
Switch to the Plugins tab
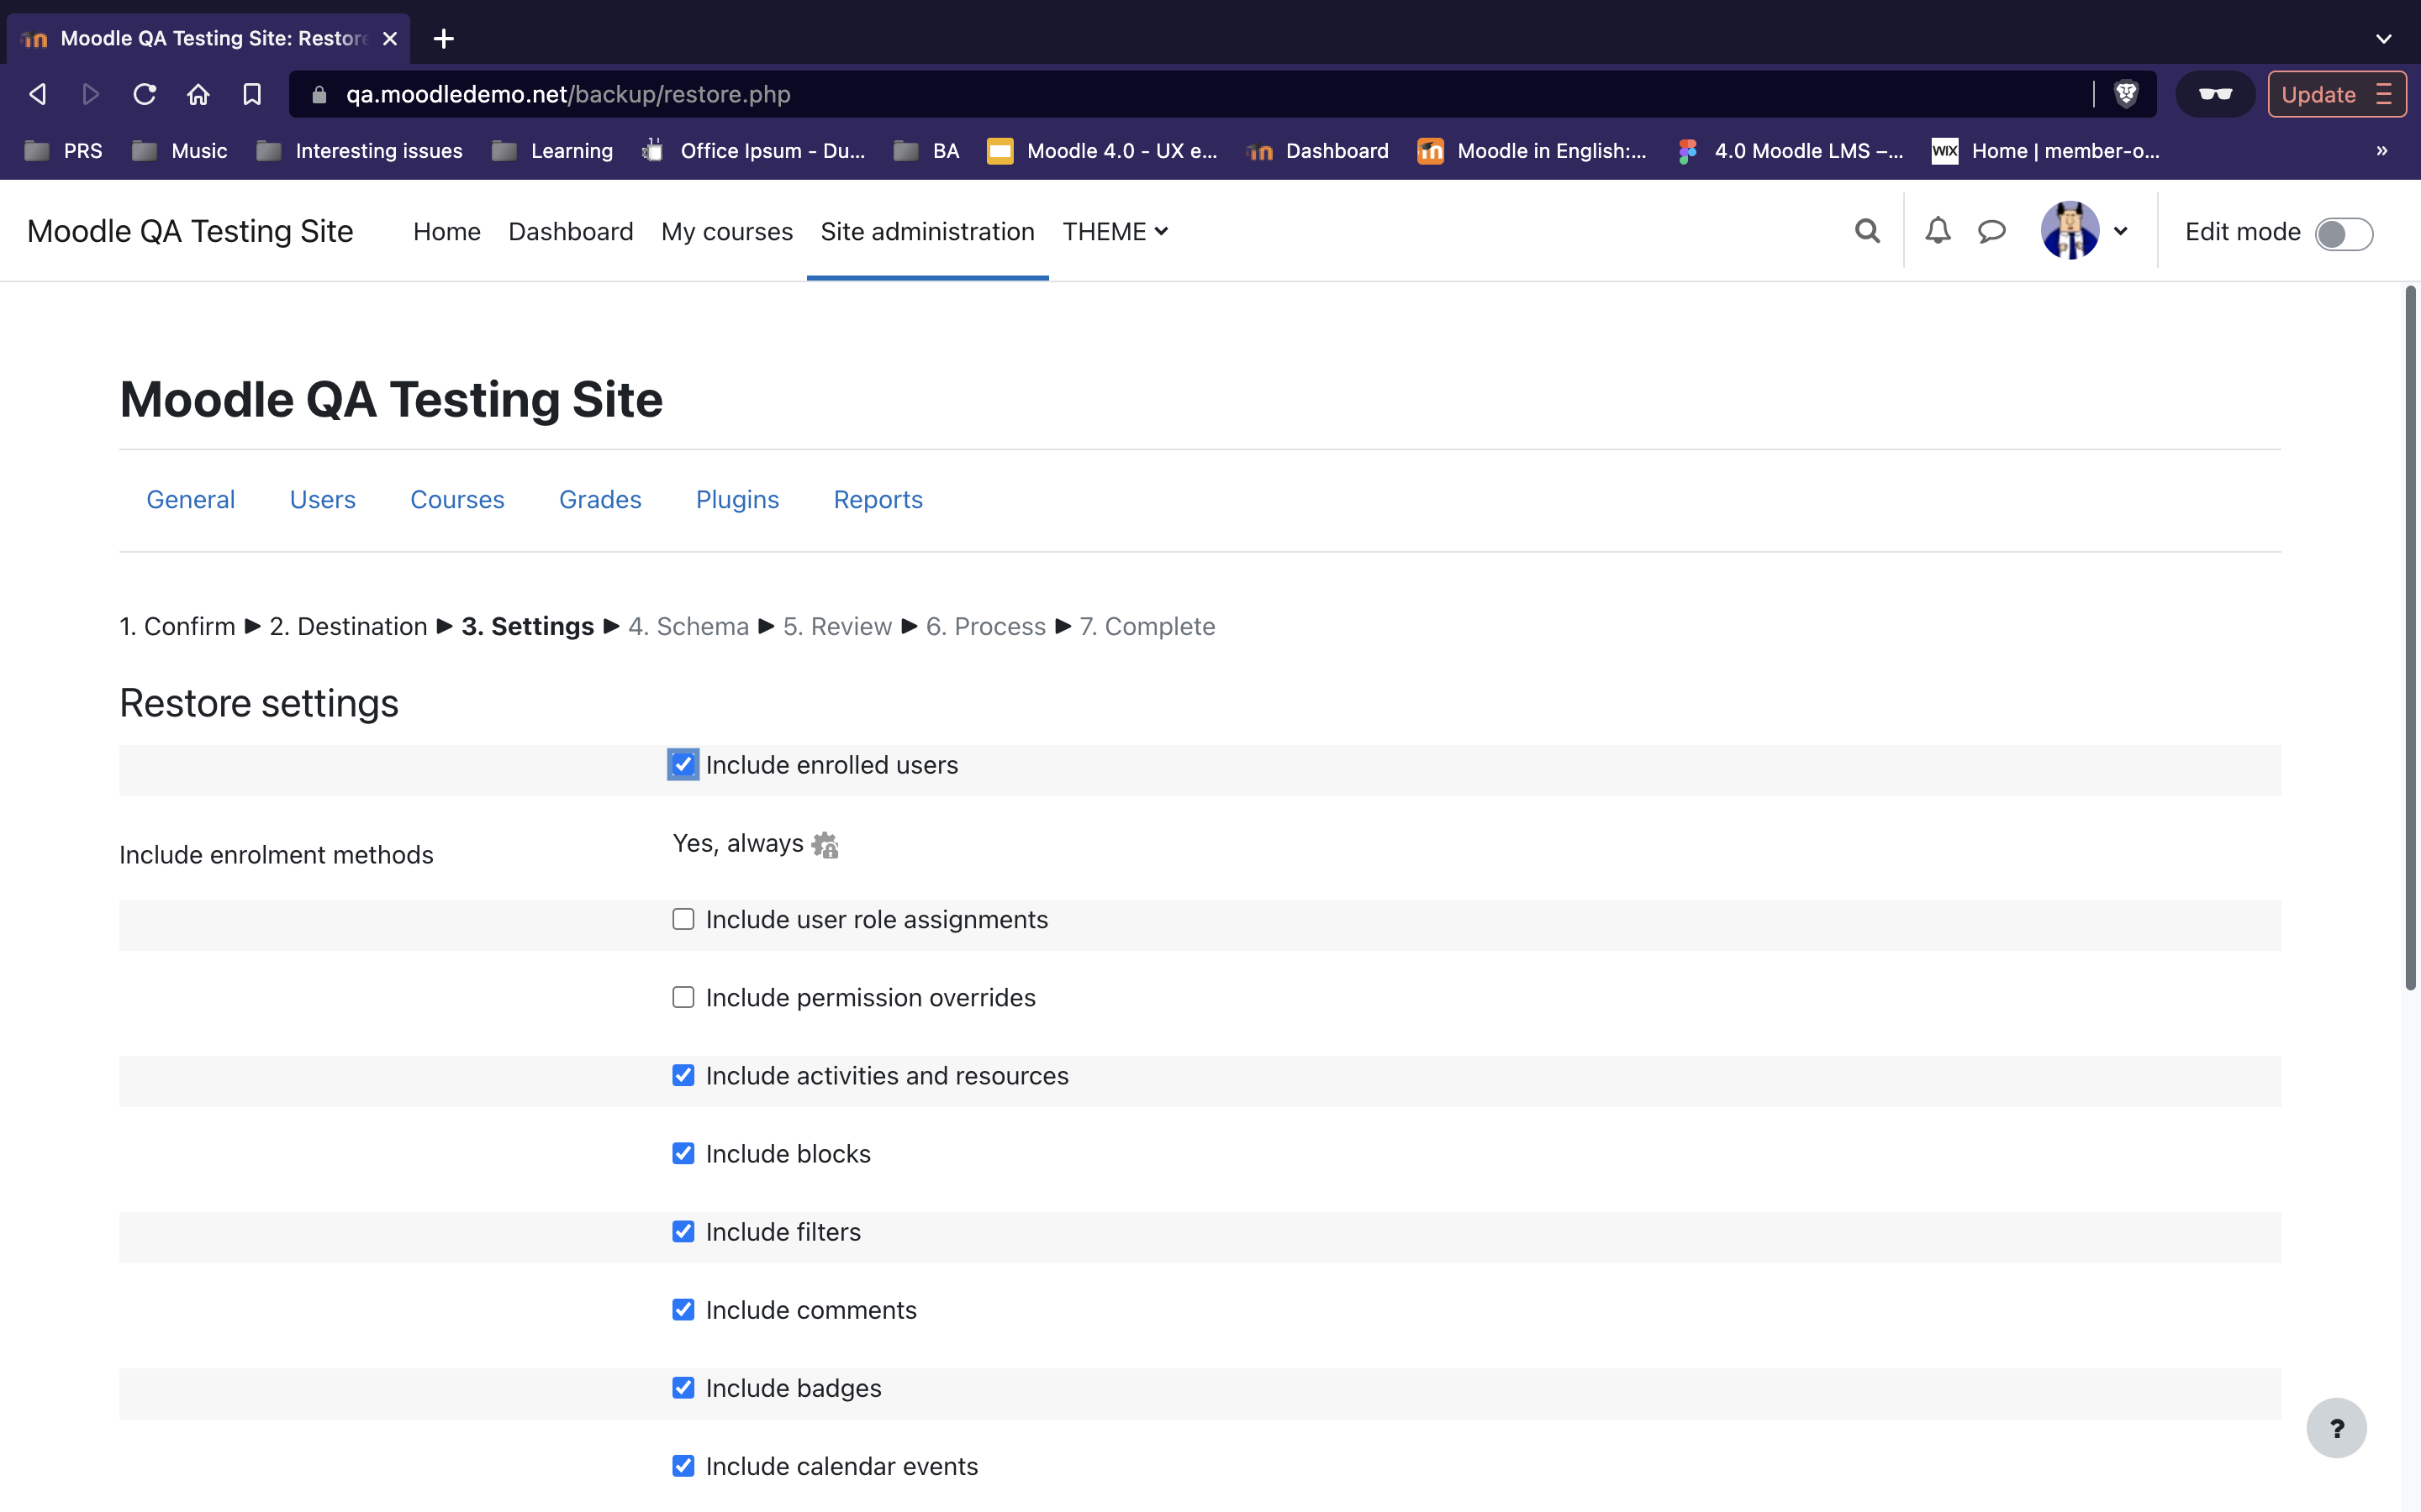coord(737,499)
